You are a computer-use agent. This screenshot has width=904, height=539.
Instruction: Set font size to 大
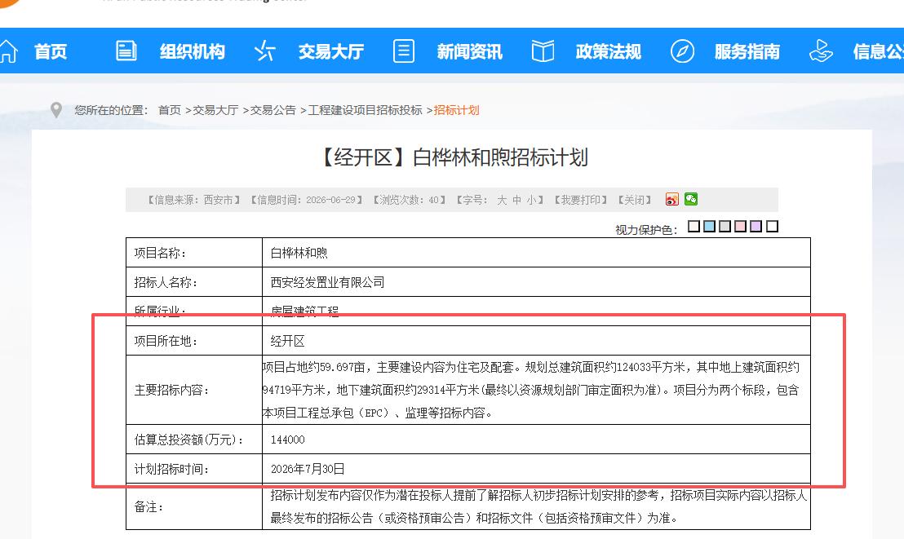coord(502,200)
